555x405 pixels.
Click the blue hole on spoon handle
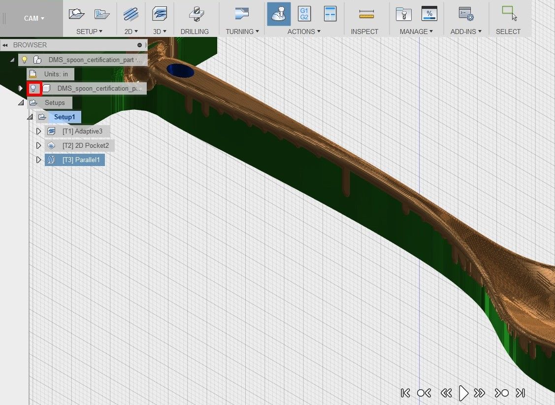(x=180, y=70)
